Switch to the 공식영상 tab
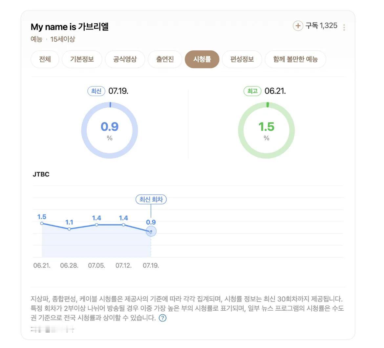The height and width of the screenshot is (348, 384). [125, 59]
